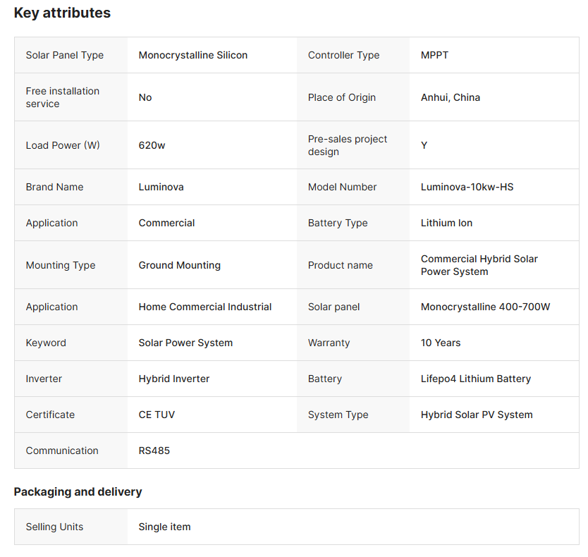Click the 620w load power value
This screenshot has width=588, height=557.
click(x=152, y=145)
